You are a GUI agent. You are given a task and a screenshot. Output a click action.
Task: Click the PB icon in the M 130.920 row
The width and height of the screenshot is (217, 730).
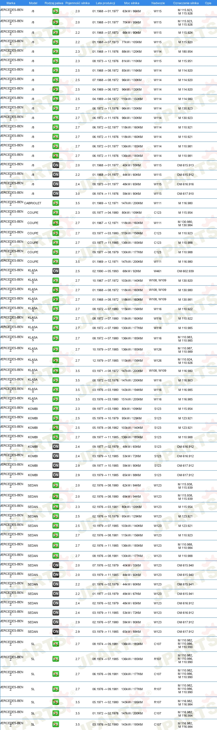[55, 281]
